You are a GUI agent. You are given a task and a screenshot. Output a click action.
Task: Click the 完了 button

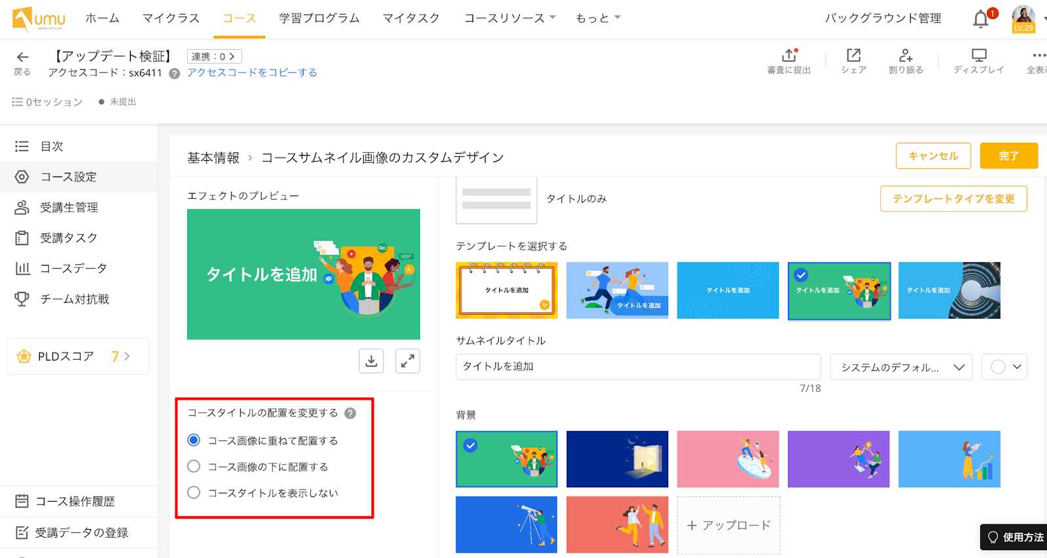point(1008,156)
